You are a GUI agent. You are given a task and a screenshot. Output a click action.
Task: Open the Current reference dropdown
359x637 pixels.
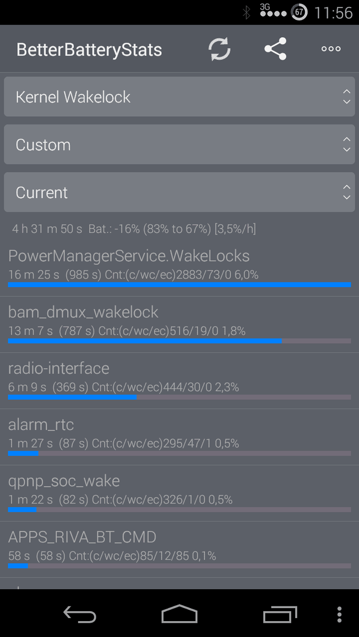[179, 192]
